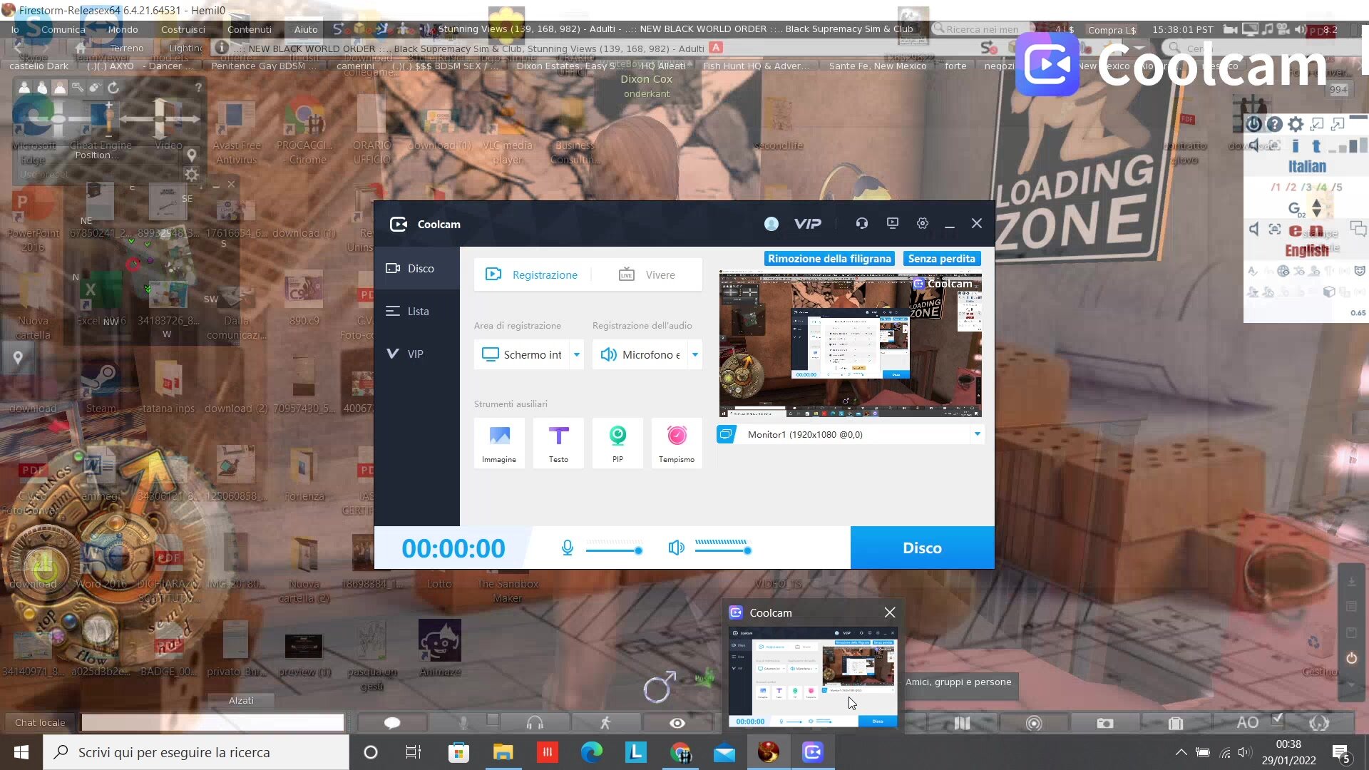Open Lista in the sidebar
The width and height of the screenshot is (1369, 770).
point(417,312)
